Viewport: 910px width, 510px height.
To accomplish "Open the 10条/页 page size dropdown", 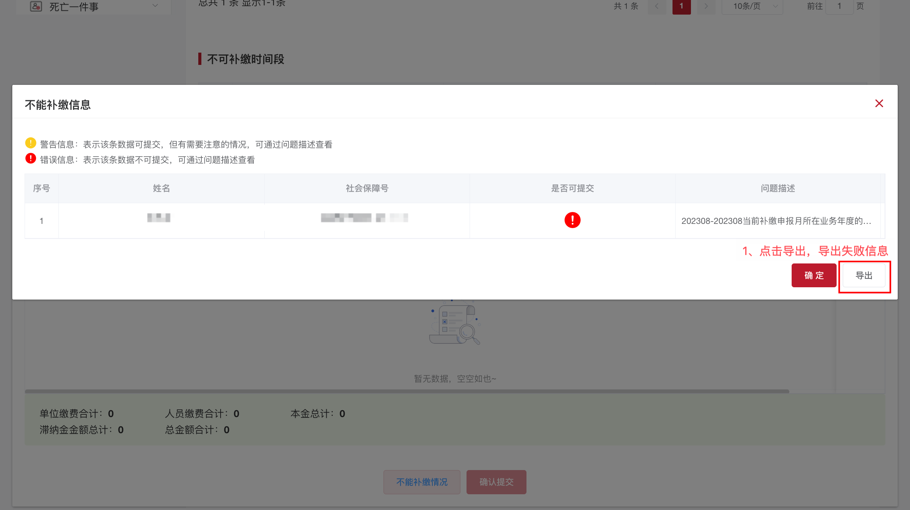I will (752, 6).
